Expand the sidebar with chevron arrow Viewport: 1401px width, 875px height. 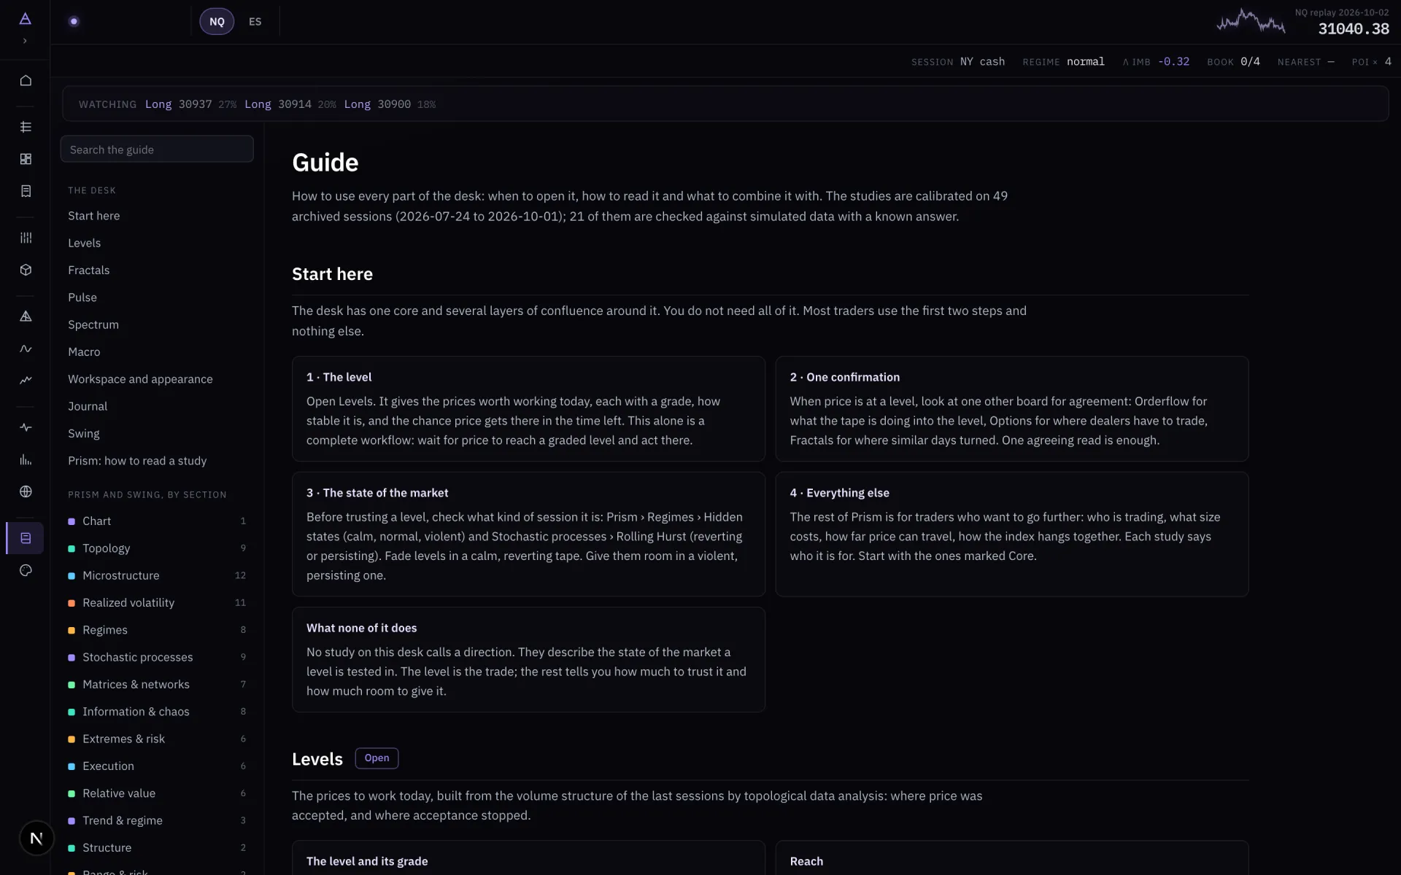tap(25, 41)
